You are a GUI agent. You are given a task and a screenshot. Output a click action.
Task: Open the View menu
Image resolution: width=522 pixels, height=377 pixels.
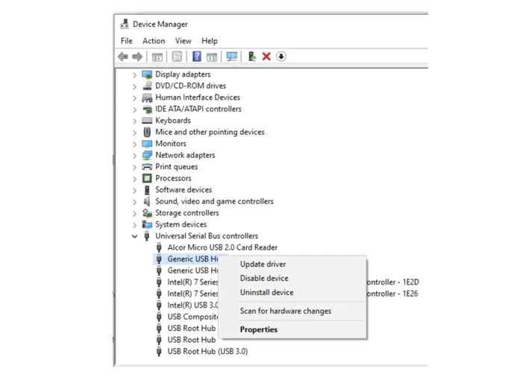click(x=183, y=41)
